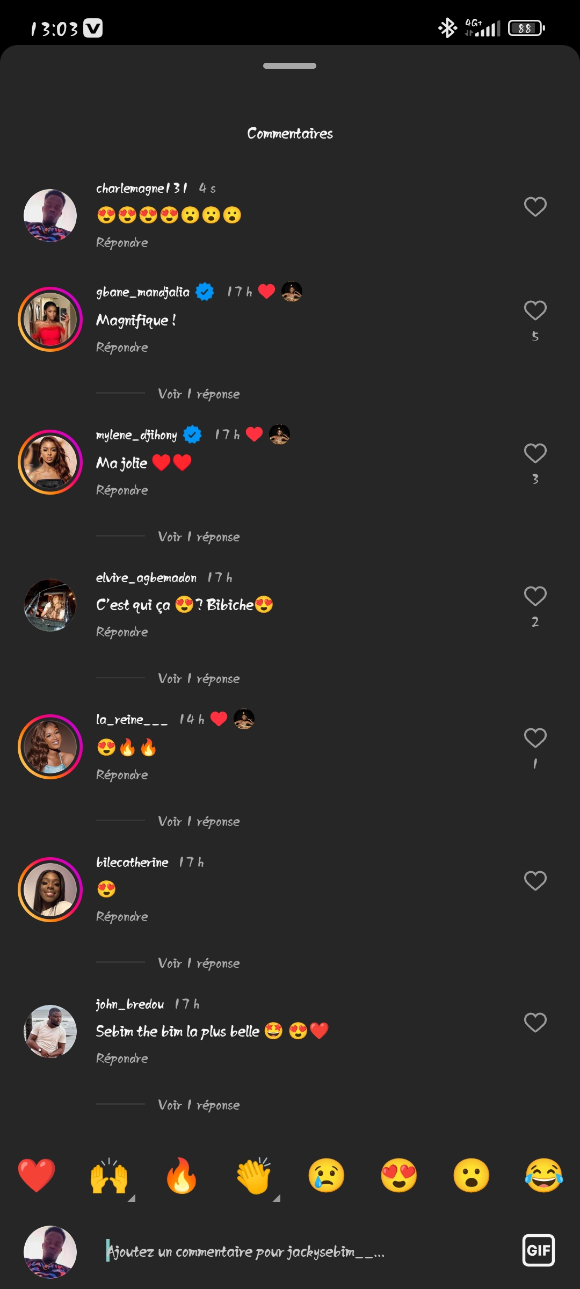
Task: Tap the GIF button in comment bar
Action: pos(538,1250)
